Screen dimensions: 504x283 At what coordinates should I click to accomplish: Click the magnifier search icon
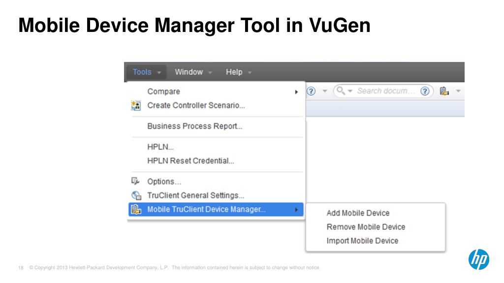pos(341,91)
